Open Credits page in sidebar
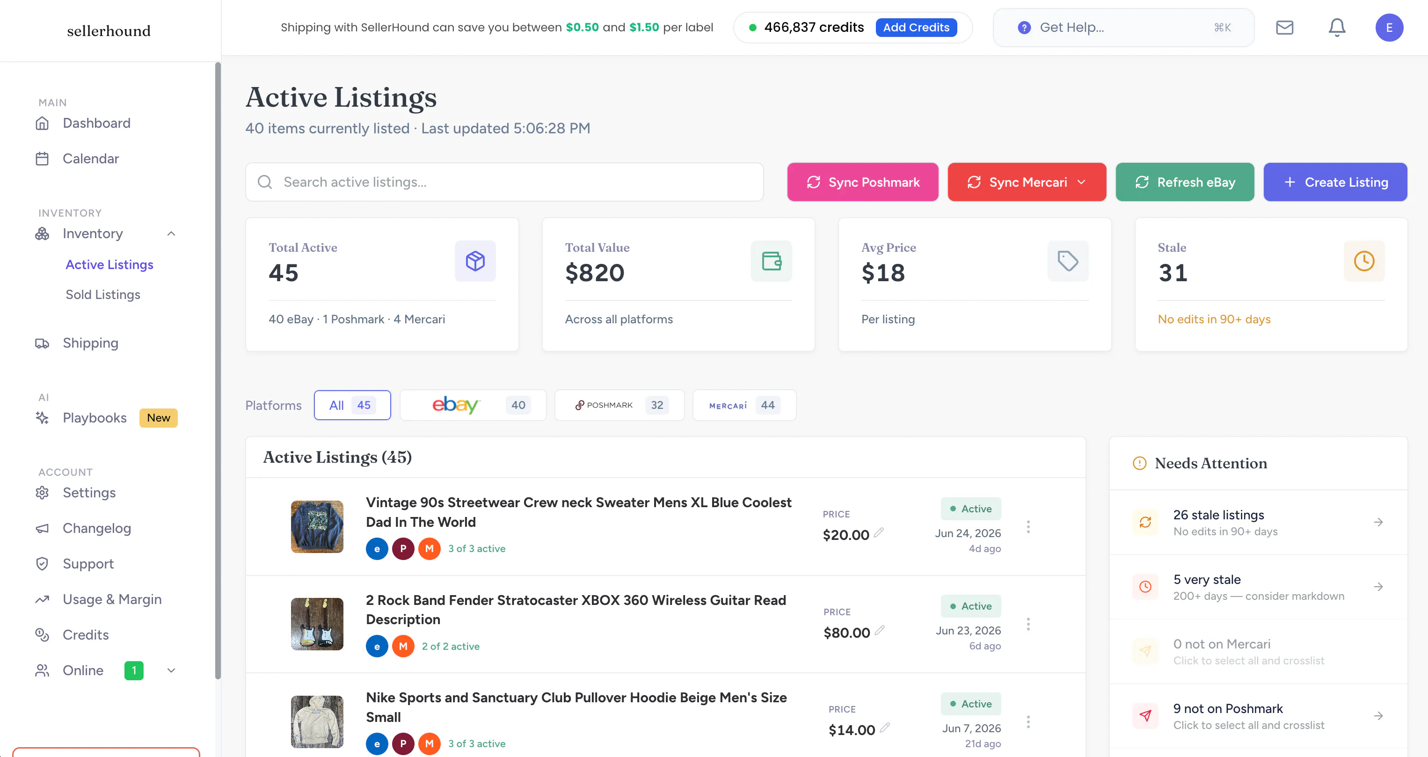The width and height of the screenshot is (1428, 757). (x=85, y=634)
